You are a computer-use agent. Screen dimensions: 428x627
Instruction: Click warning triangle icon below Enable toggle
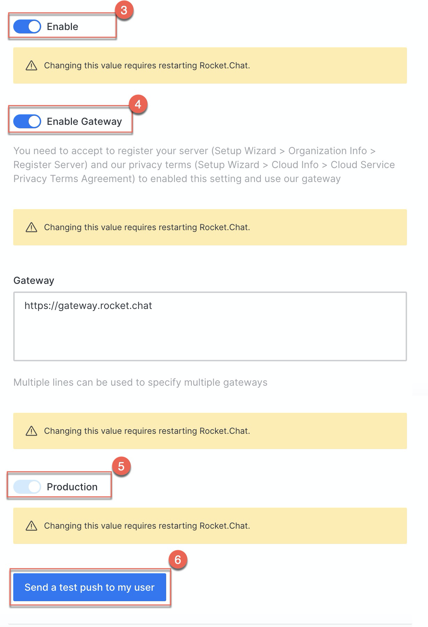pos(31,65)
